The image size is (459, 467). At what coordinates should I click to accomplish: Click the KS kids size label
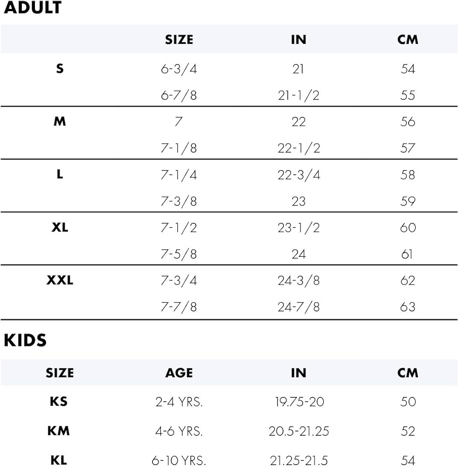click(59, 401)
